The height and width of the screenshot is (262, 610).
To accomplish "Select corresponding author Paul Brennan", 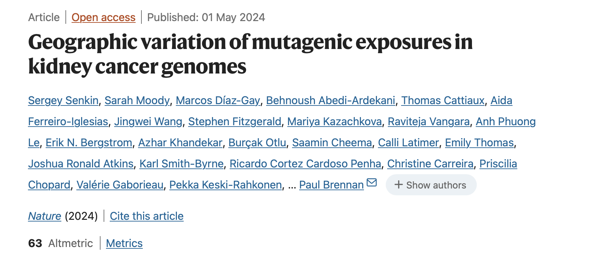I will [332, 185].
